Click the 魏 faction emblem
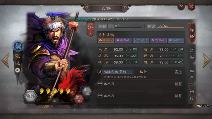This screenshot has height=119, width=212. tap(18, 46)
